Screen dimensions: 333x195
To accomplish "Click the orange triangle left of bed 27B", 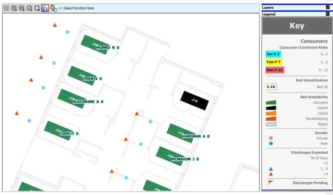I will coord(137,114).
